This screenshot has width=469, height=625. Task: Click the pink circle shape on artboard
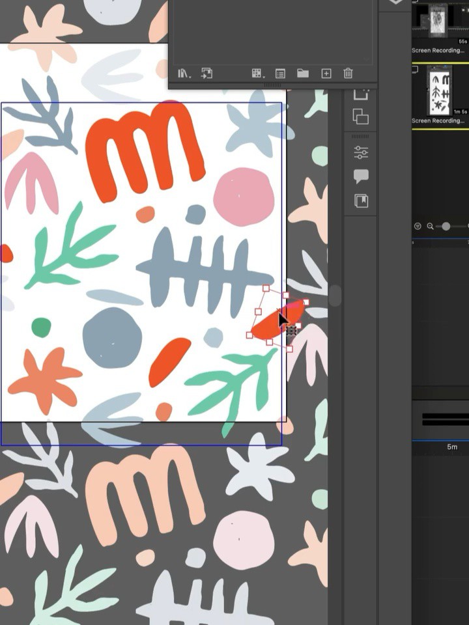[244, 197]
